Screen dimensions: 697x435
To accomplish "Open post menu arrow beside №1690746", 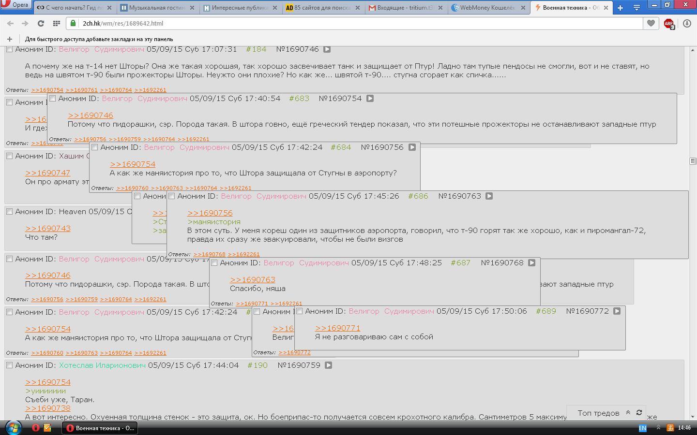I will click(x=327, y=49).
